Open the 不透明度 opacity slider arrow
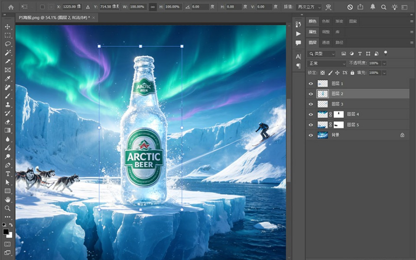Image resolution: width=416 pixels, height=260 pixels. pyautogui.click(x=384, y=63)
